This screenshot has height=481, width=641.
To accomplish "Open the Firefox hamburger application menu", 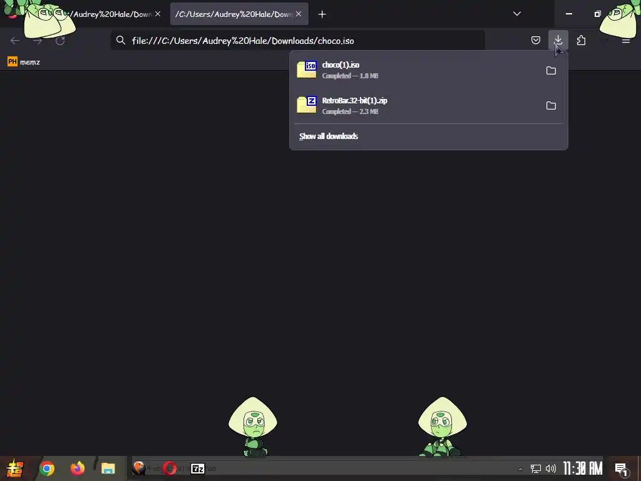I will [x=625, y=41].
